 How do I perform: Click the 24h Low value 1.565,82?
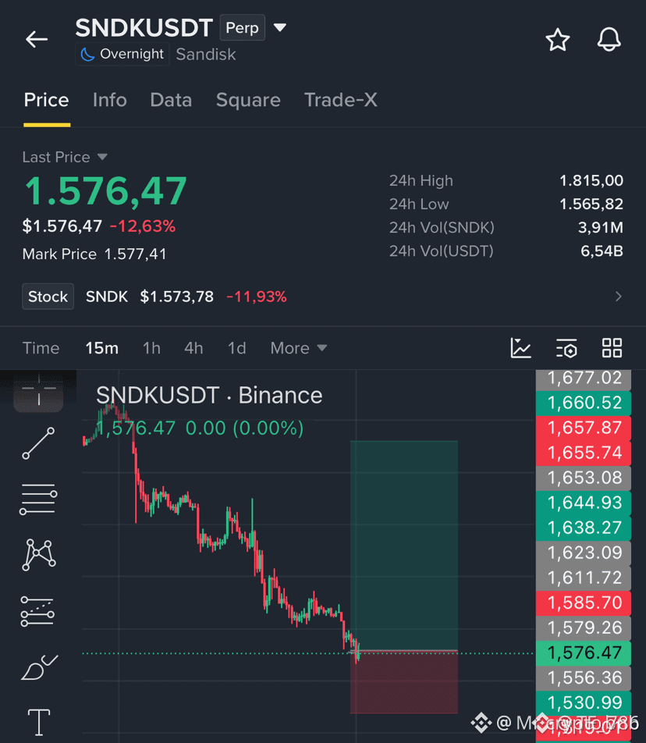pyautogui.click(x=591, y=204)
